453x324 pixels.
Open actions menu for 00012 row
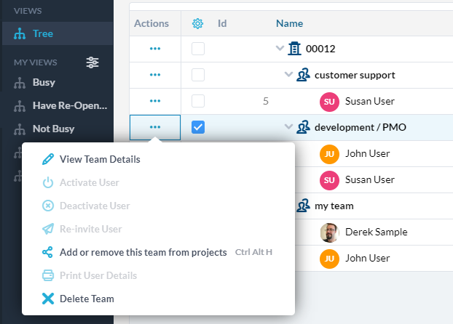154,49
